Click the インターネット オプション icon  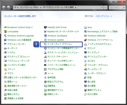click(45, 44)
